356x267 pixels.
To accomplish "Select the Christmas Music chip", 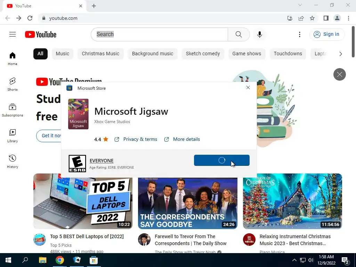I will pos(100,54).
